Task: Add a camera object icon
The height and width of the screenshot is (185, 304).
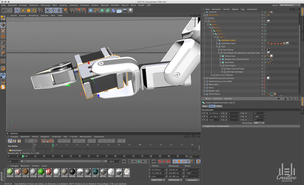Action: tap(125, 10)
